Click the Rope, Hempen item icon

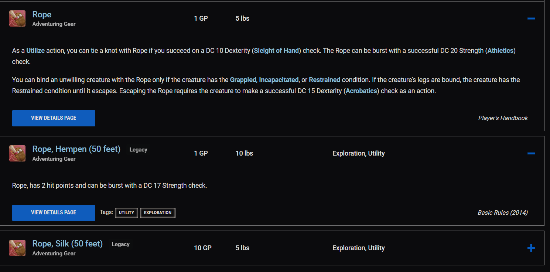[x=17, y=153]
